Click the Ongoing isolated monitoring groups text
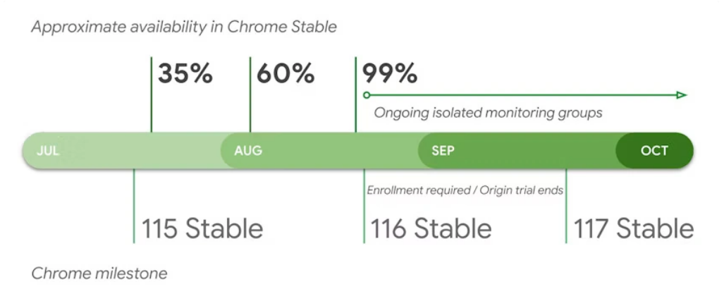This screenshot has height=301, width=724. pos(488,113)
